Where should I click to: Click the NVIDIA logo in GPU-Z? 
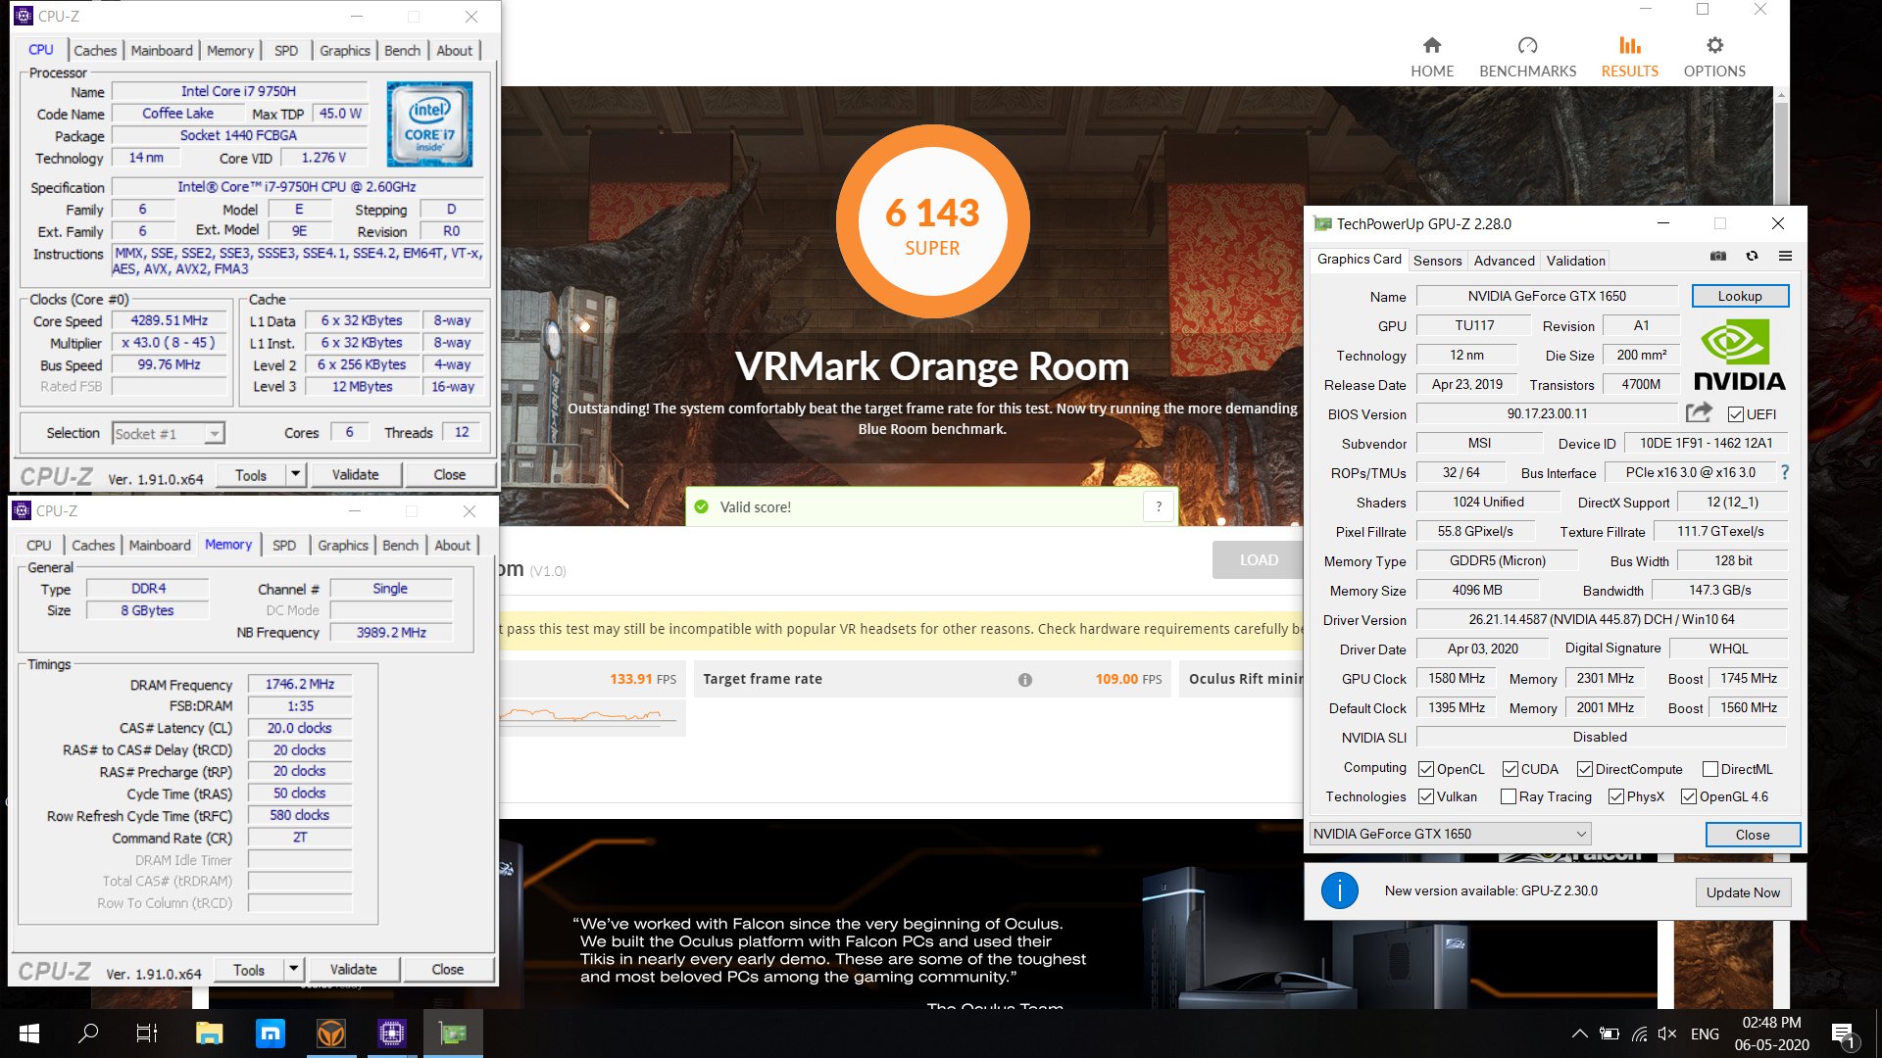pyautogui.click(x=1739, y=355)
